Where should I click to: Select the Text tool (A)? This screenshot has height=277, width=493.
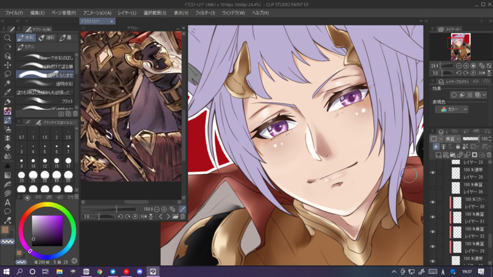(x=7, y=202)
